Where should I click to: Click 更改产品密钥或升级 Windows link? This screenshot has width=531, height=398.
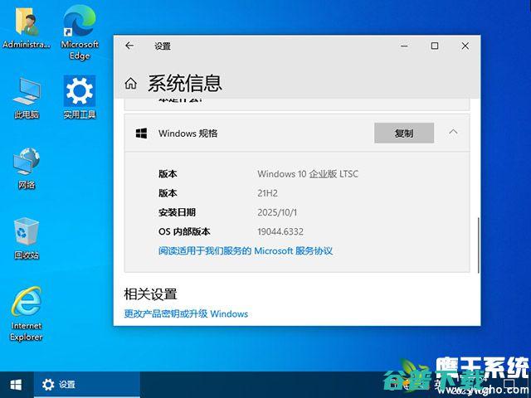(x=186, y=313)
